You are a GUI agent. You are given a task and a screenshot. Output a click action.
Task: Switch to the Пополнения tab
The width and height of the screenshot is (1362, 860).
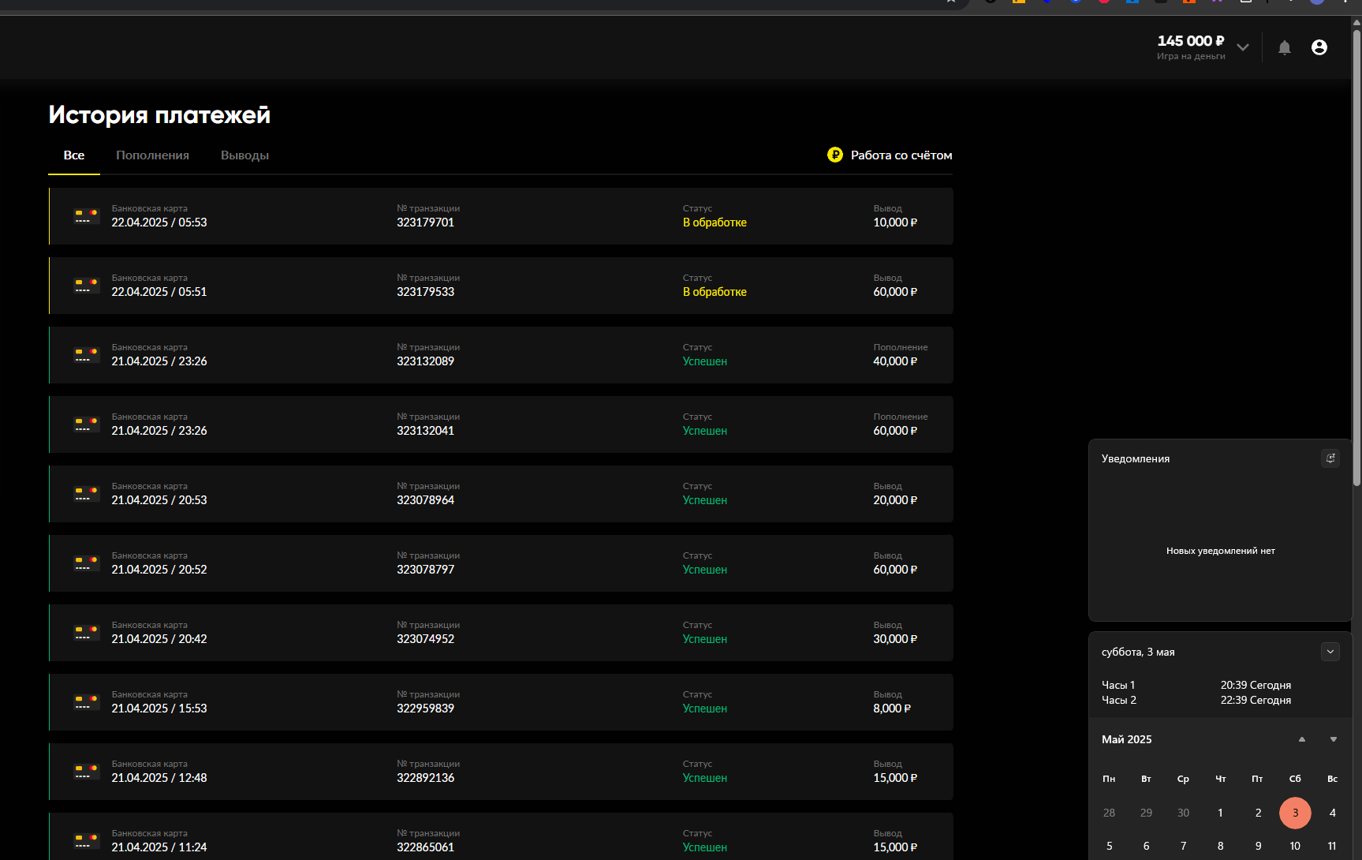tap(152, 155)
